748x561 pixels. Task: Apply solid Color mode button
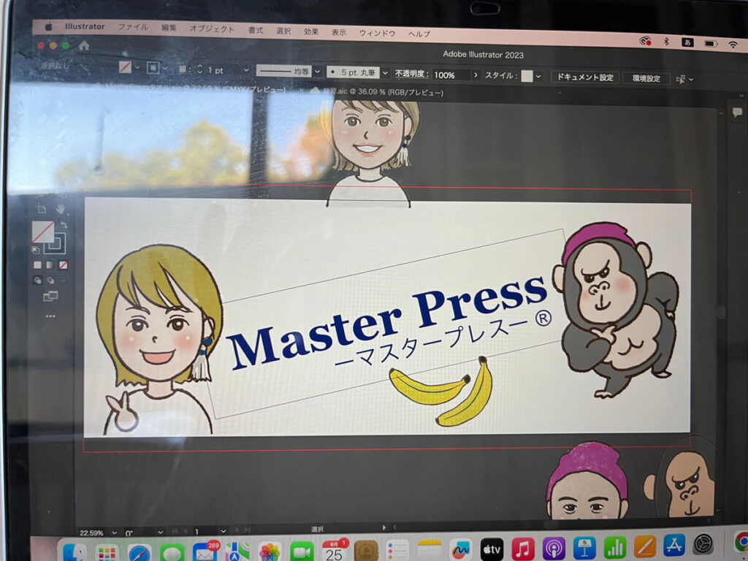pos(38,264)
